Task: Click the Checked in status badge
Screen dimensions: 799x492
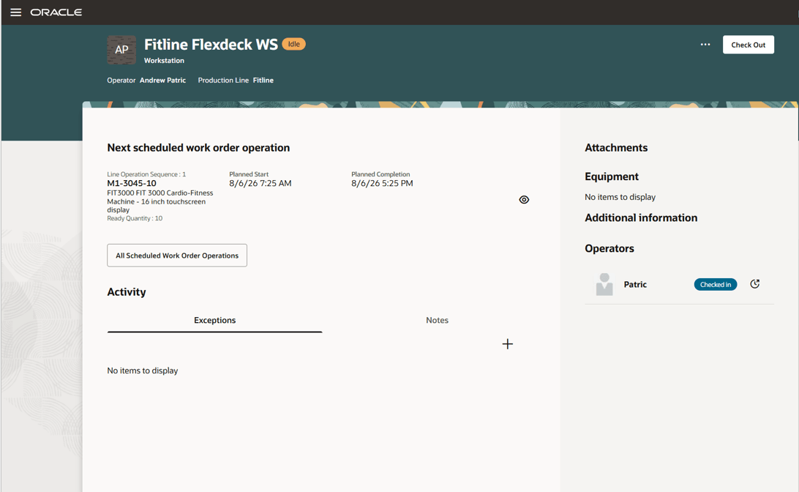Action: (x=716, y=285)
